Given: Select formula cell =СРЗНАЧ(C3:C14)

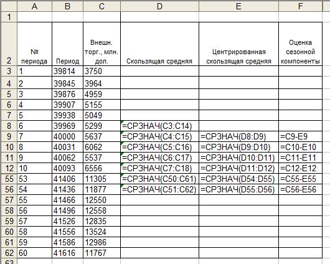Looking at the screenshot, I should click(159, 126).
